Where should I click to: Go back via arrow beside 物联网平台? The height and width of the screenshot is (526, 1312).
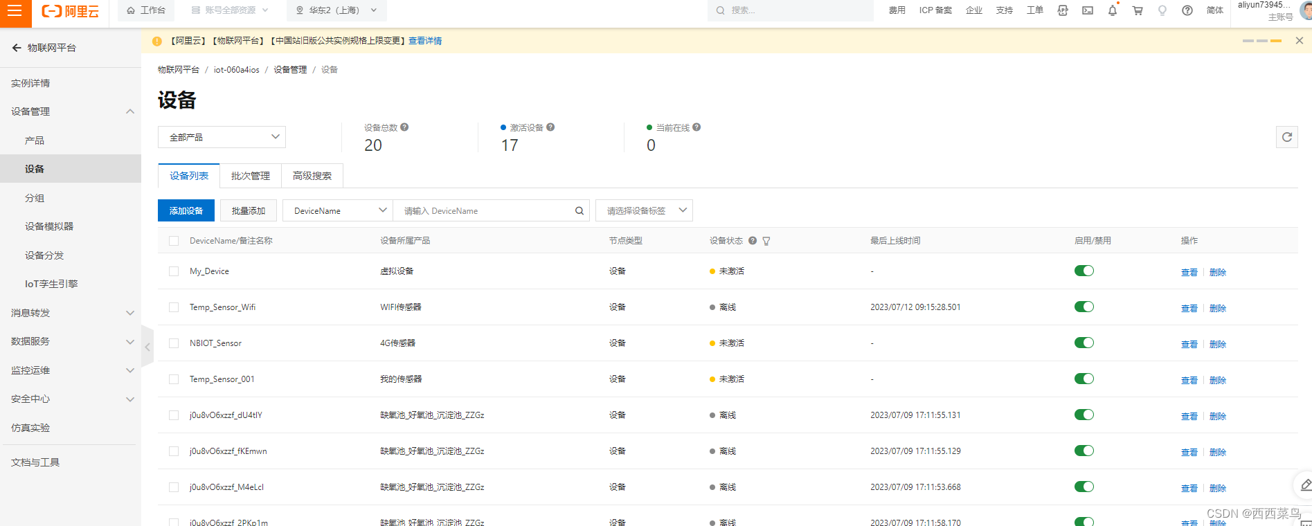tap(17, 48)
